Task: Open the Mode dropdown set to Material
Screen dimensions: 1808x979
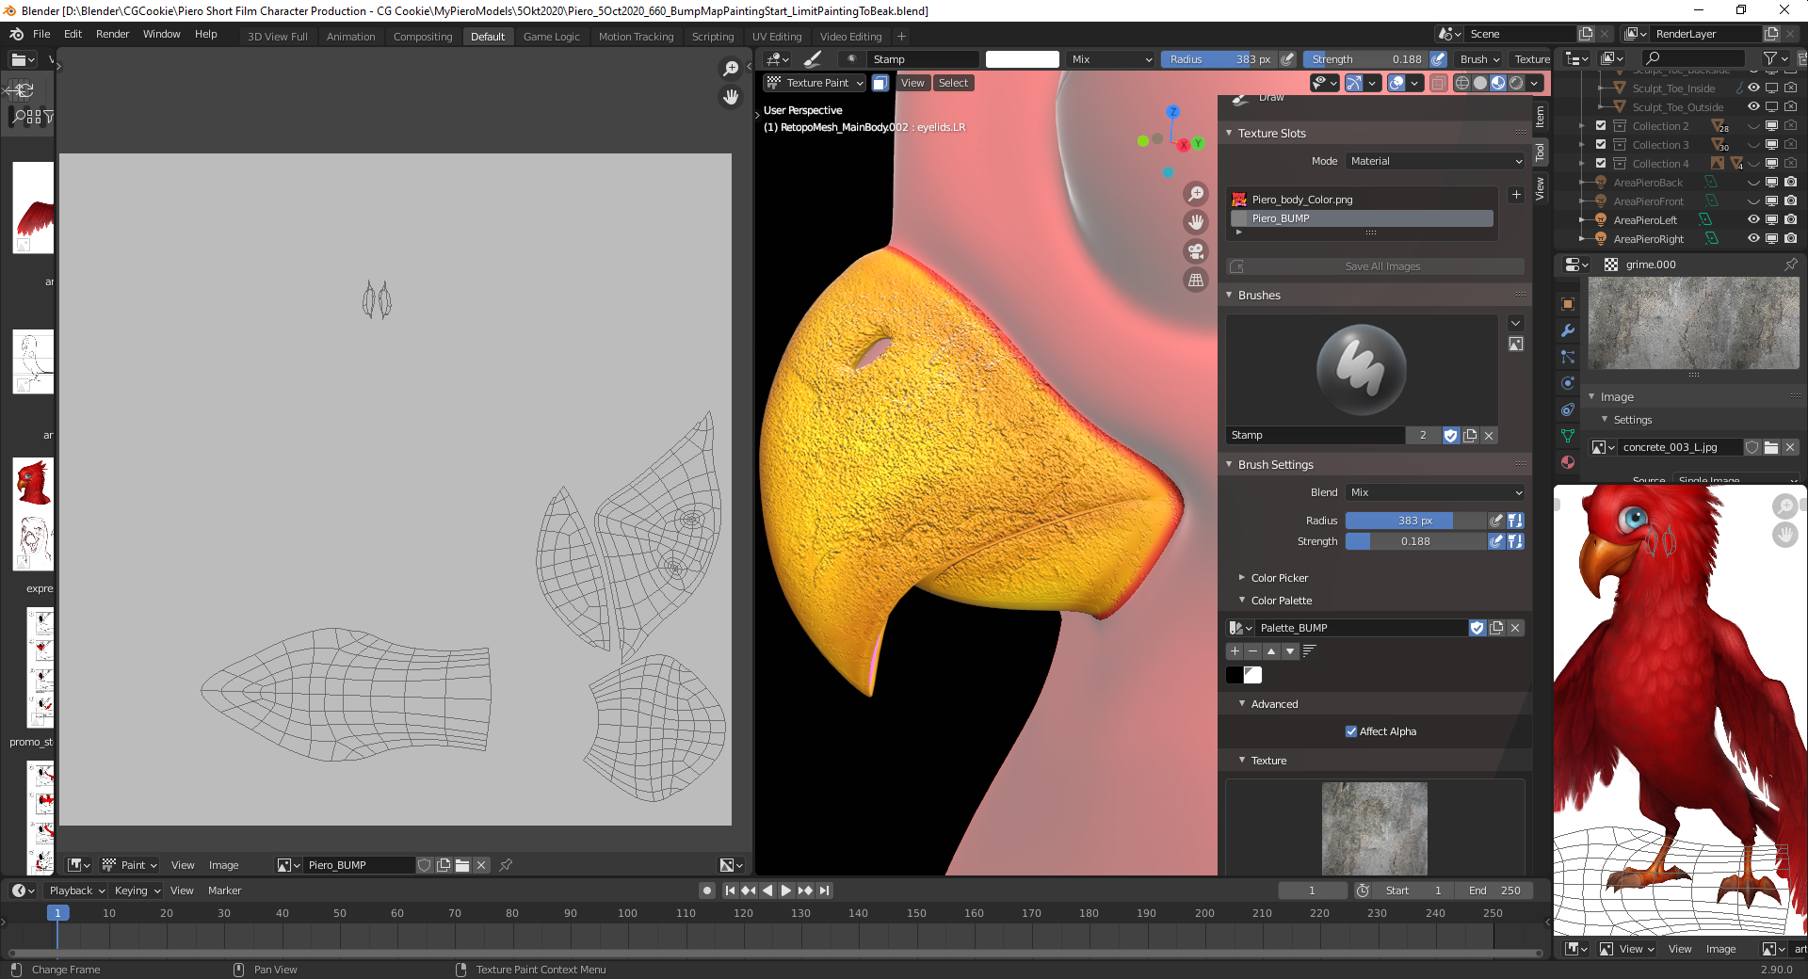Action: [1434, 161]
